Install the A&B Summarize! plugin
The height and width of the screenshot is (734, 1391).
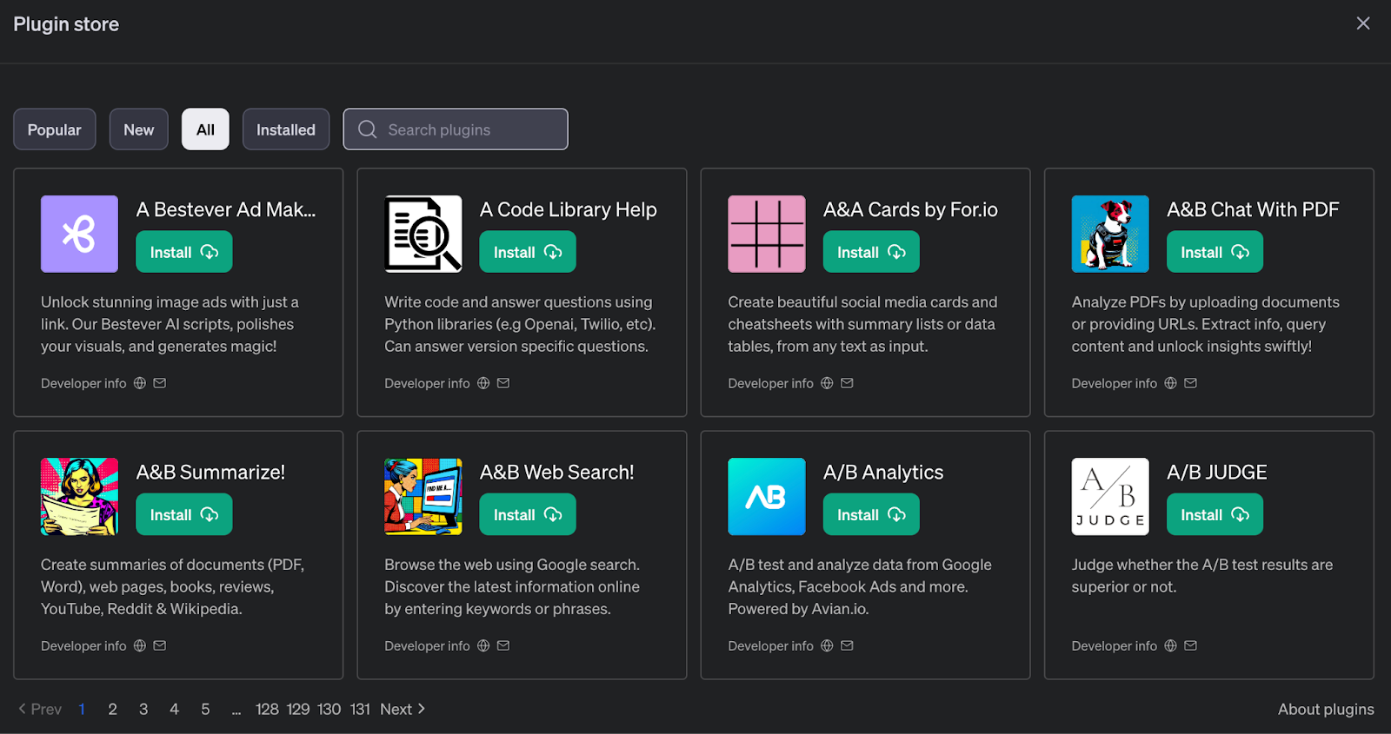(x=183, y=514)
